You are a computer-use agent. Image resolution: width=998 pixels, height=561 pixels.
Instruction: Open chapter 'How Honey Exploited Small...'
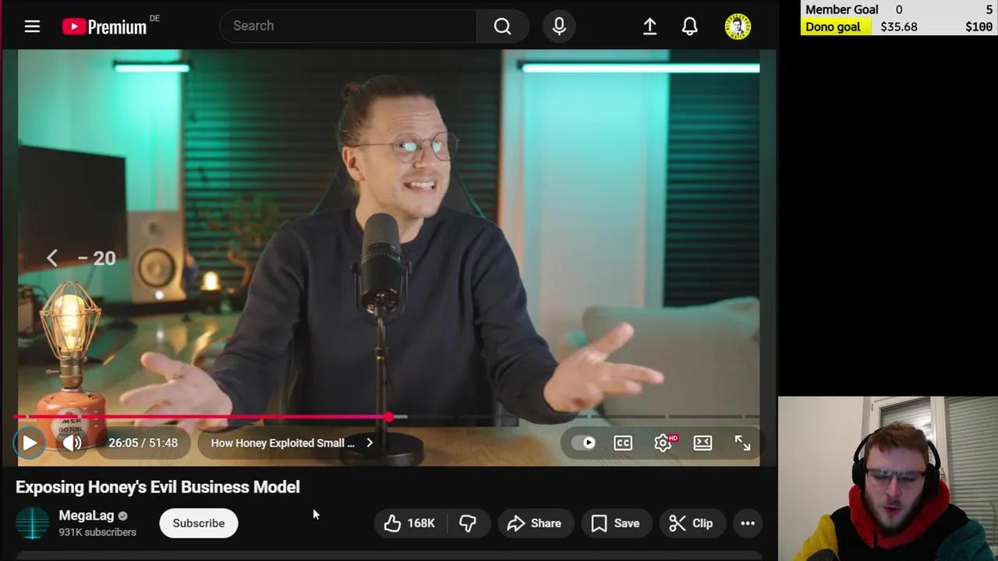click(292, 443)
